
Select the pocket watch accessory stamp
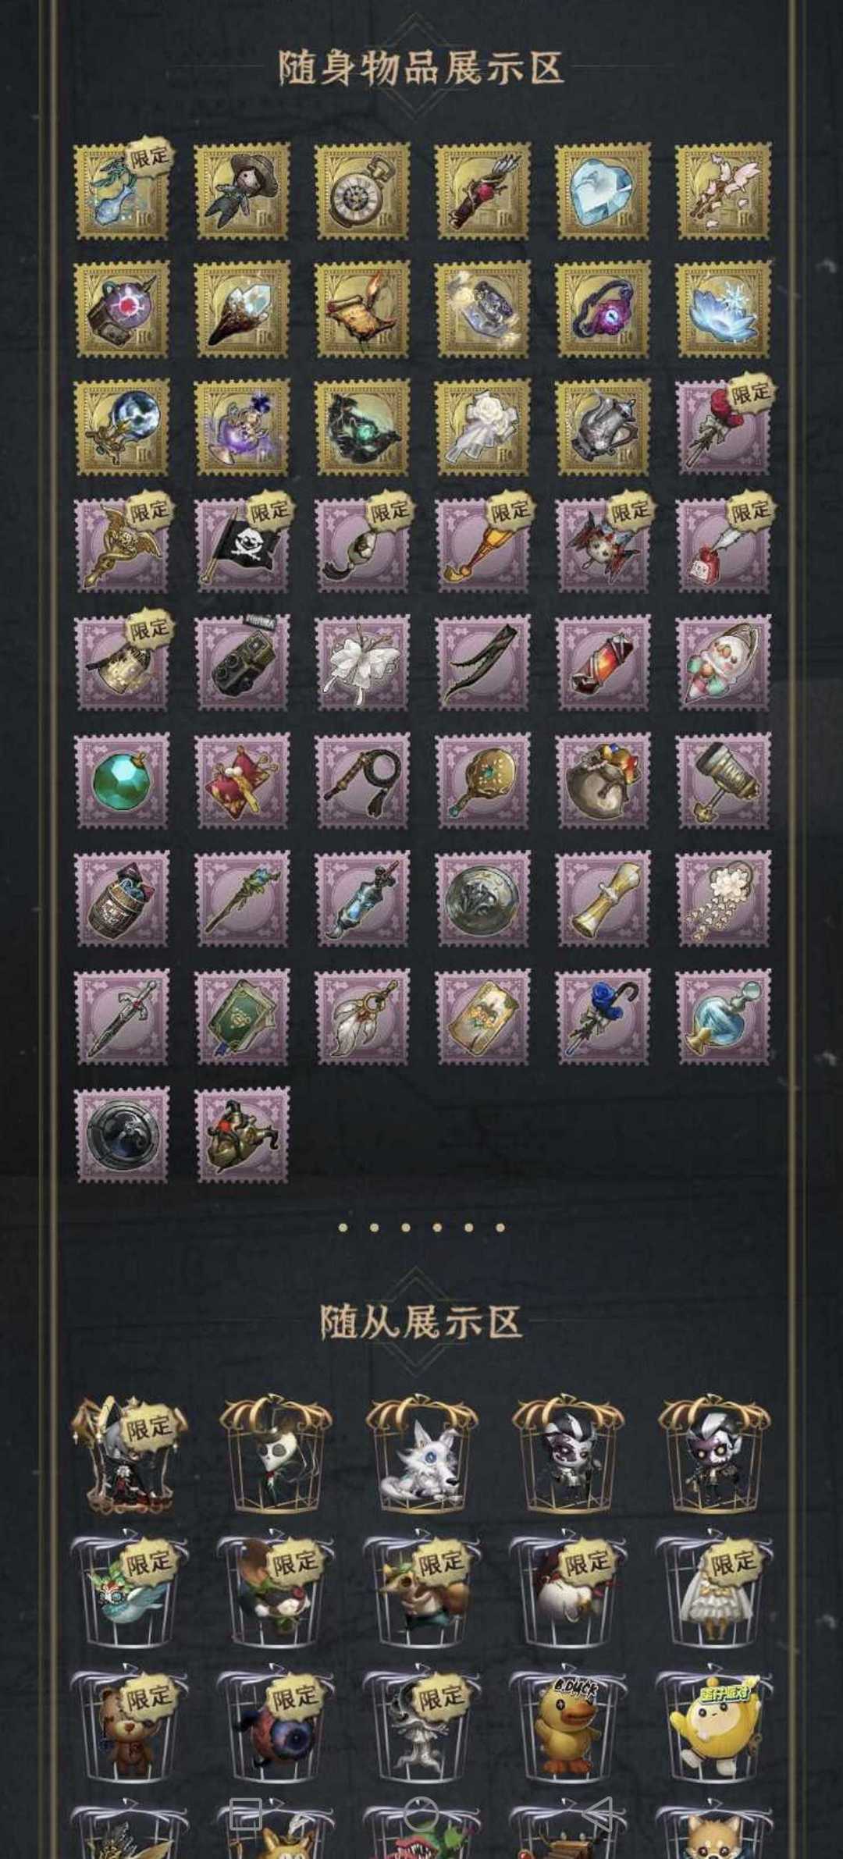point(362,190)
